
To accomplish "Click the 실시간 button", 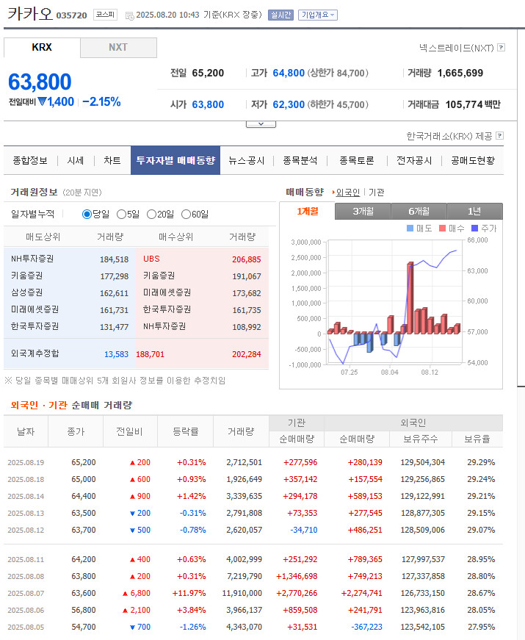I will click(280, 15).
